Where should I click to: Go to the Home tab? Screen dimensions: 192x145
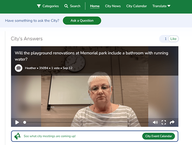point(95,6)
